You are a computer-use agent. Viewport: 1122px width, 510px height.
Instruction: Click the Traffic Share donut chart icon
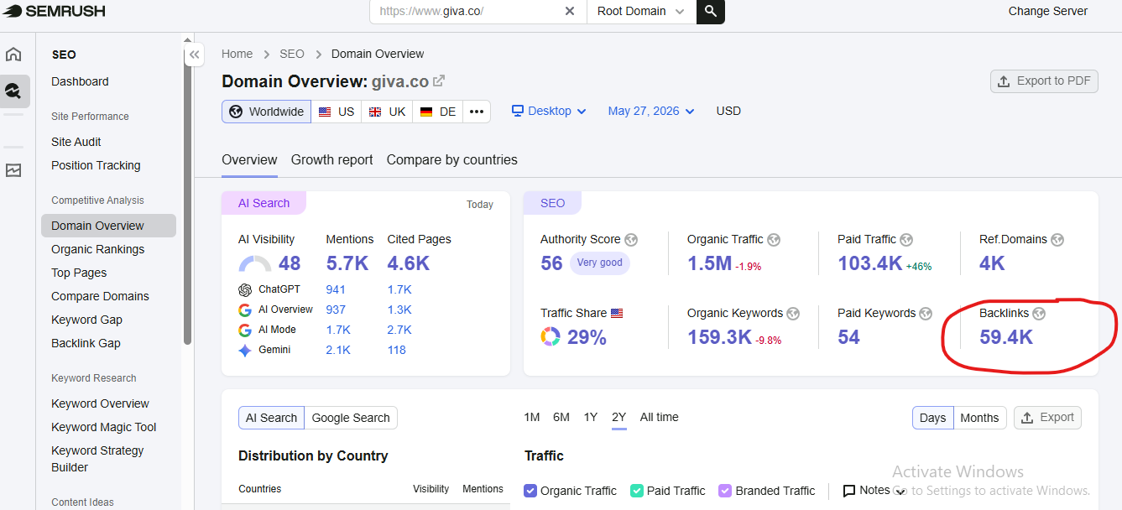coord(551,337)
